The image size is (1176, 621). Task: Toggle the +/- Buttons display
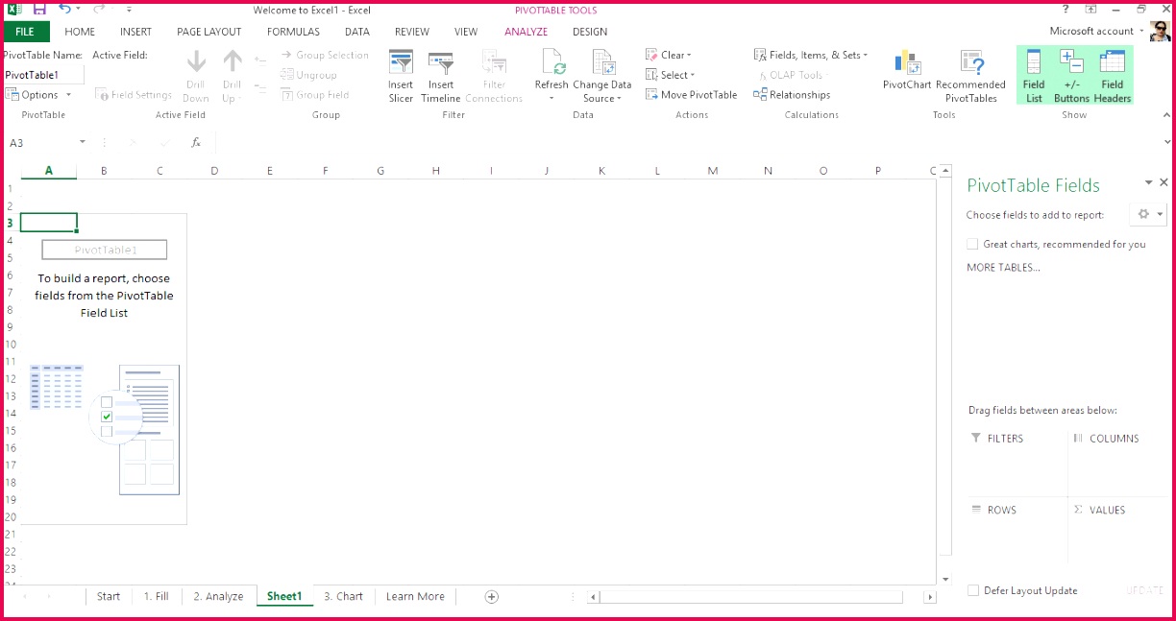coord(1071,77)
